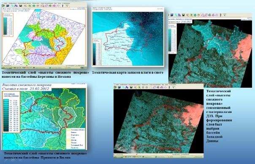Viewport: 255px width, 164px height.
Task: Click floppy save icon in Berezina-Neman map window
Action: [21, 5]
